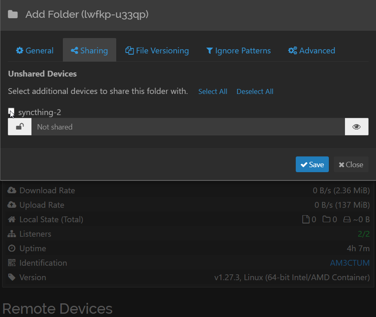
Task: Click the Listeners network icon
Action: pyautogui.click(x=12, y=234)
